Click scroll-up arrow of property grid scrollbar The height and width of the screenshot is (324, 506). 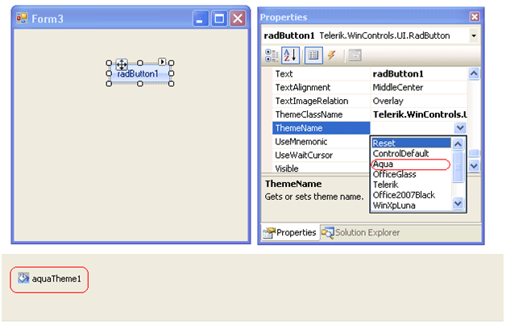[474, 73]
